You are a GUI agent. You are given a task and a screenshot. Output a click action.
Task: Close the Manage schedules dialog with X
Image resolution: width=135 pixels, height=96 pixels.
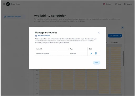(99, 33)
